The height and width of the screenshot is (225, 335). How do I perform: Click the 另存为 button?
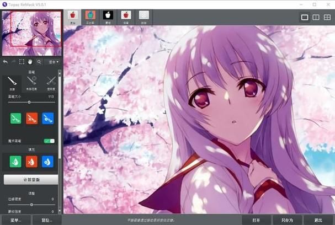[288, 220]
